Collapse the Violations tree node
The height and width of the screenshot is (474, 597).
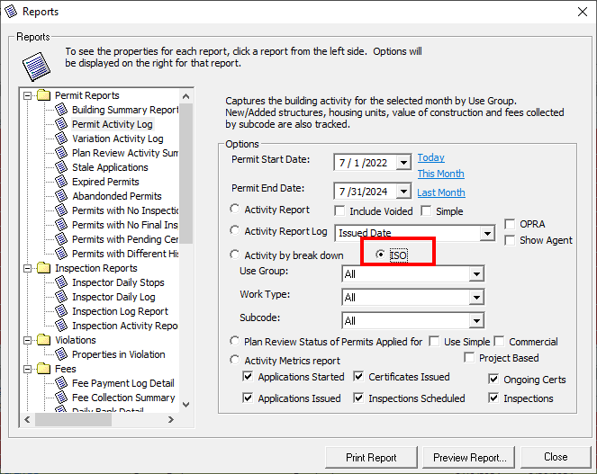coord(27,340)
